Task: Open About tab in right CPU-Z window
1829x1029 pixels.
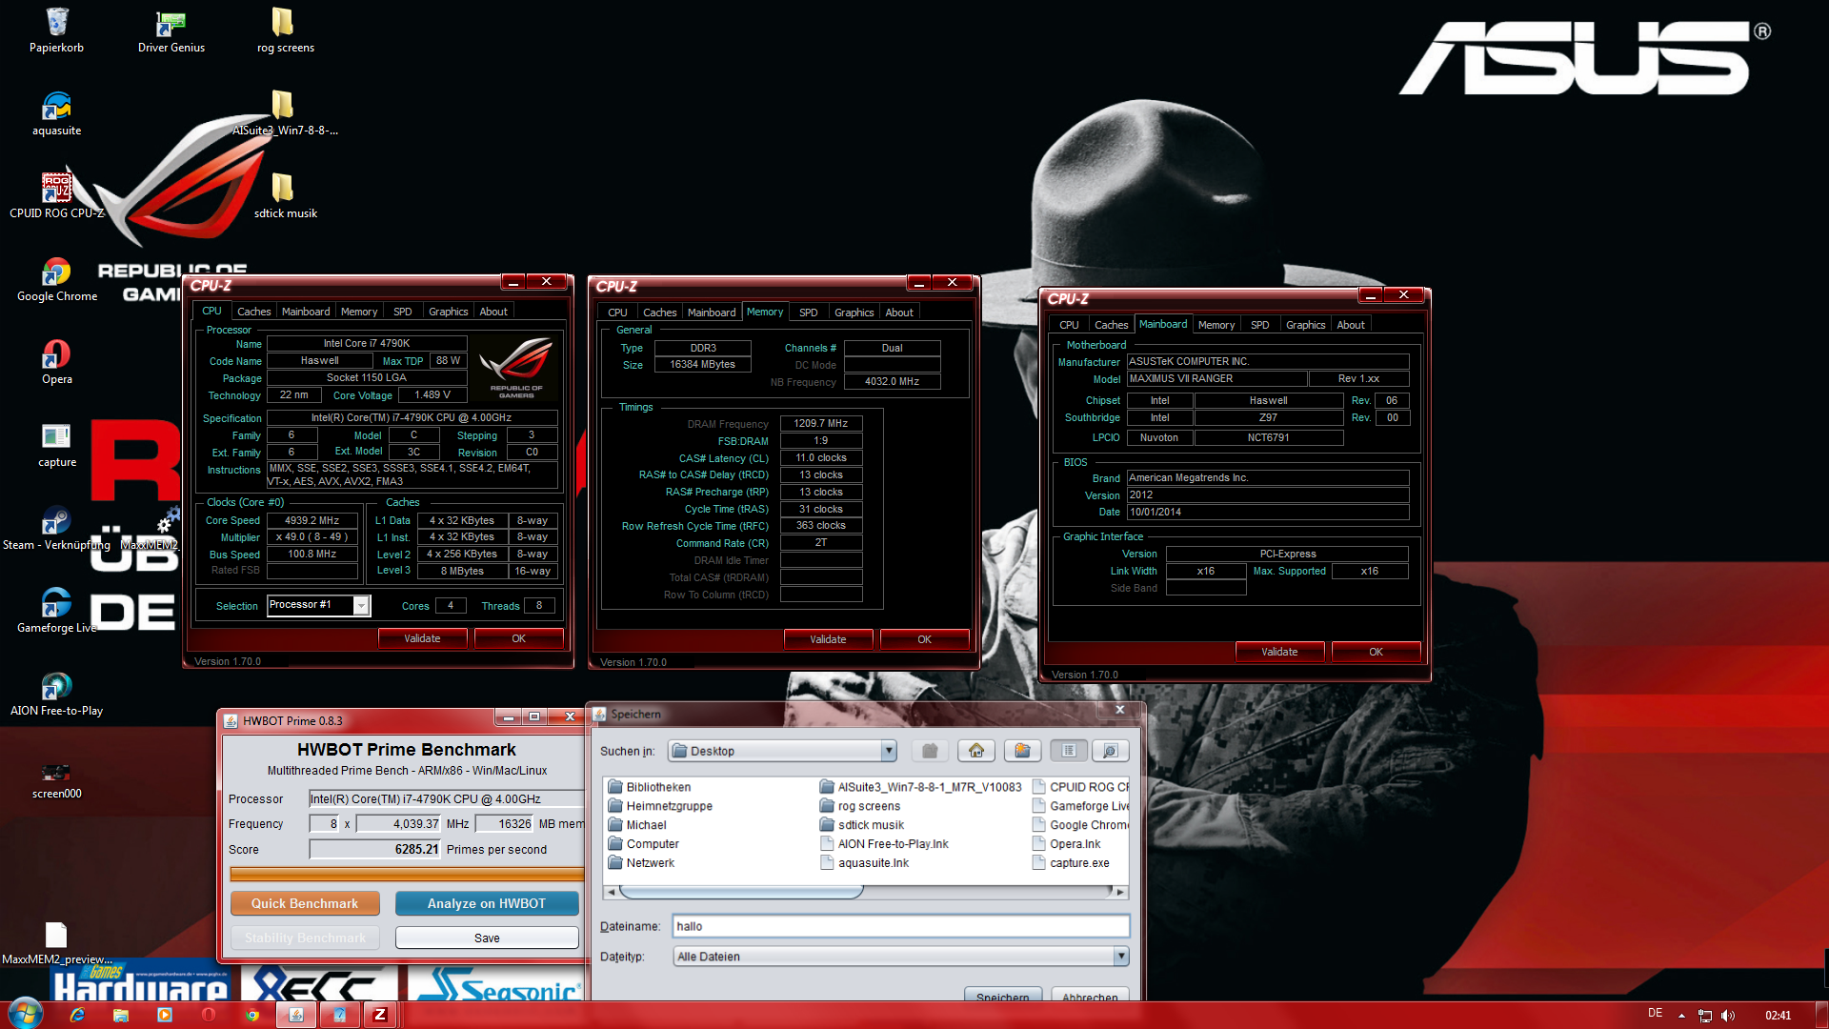Action: (x=1350, y=325)
